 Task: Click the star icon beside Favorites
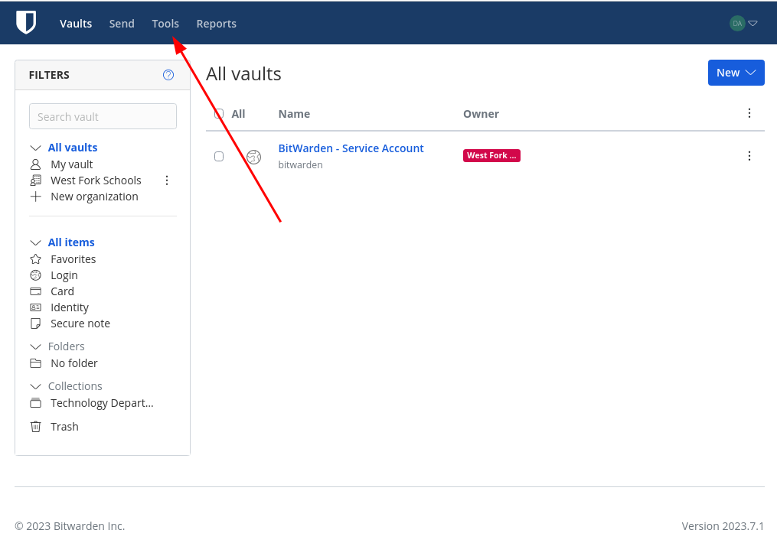pos(36,259)
